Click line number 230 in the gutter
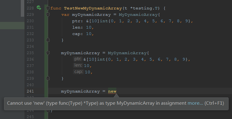Viewport: 232px width, 119px height. coord(30,21)
